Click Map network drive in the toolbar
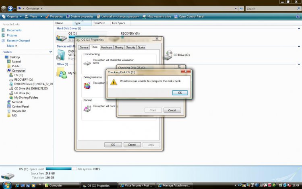Viewport: 302px width, 189px height. coord(157,17)
